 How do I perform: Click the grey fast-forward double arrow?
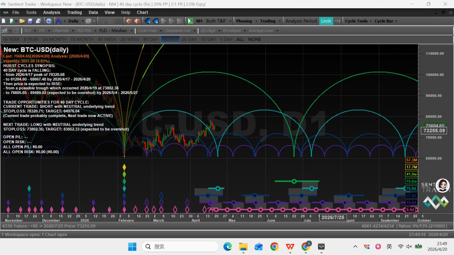tap(171, 21)
